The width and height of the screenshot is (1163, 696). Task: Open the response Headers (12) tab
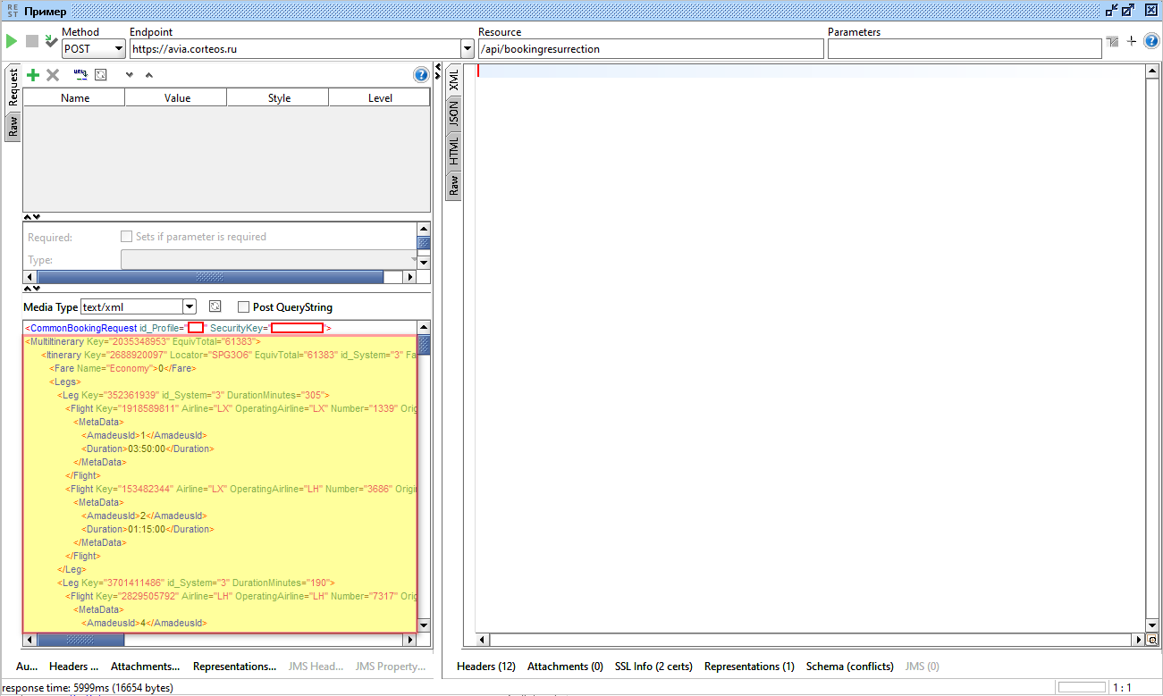485,667
